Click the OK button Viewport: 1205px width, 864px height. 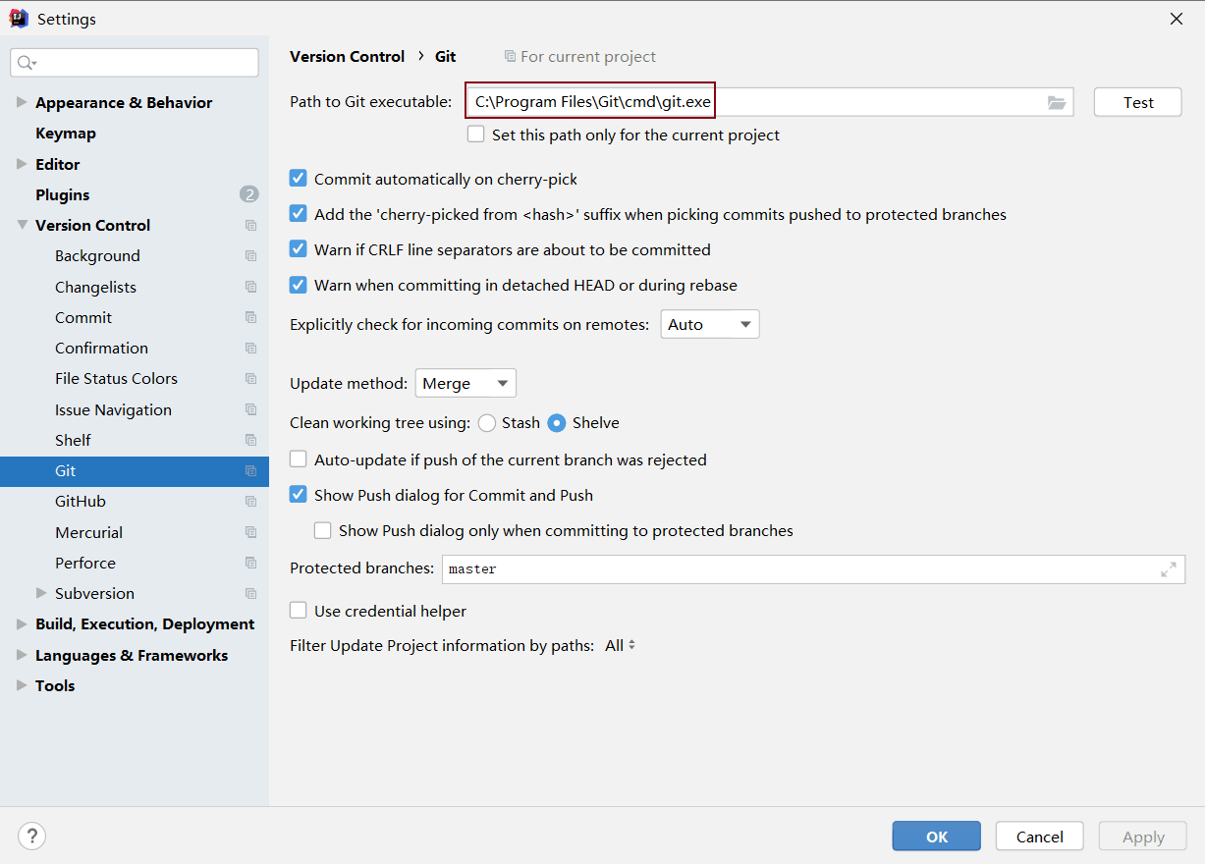(x=936, y=837)
